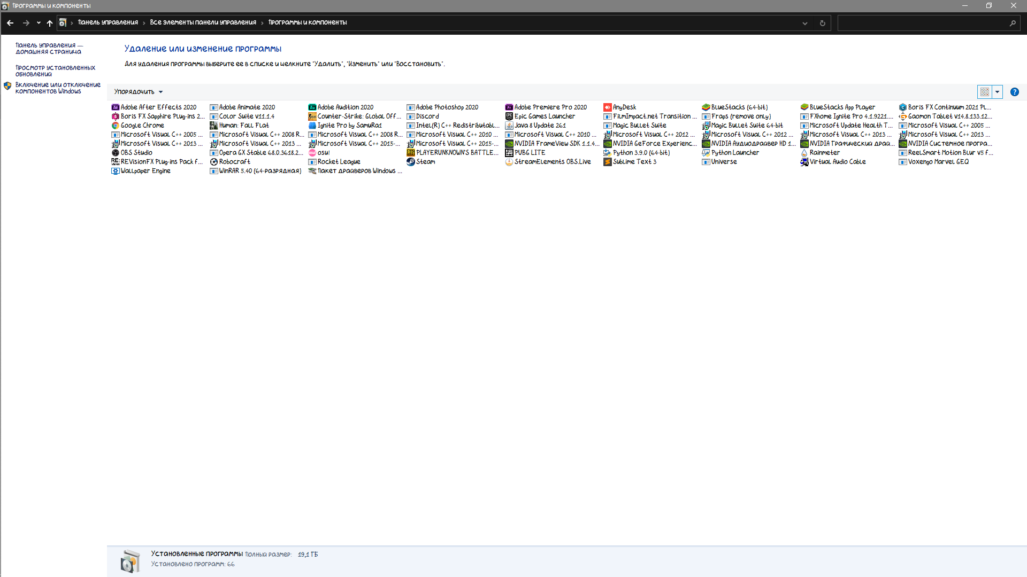
Task: Open Adobe Photoshop 2020
Action: [447, 106]
